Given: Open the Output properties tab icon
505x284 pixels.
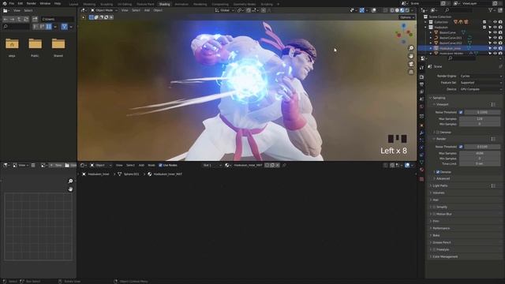Looking at the screenshot, I should coord(421,84).
